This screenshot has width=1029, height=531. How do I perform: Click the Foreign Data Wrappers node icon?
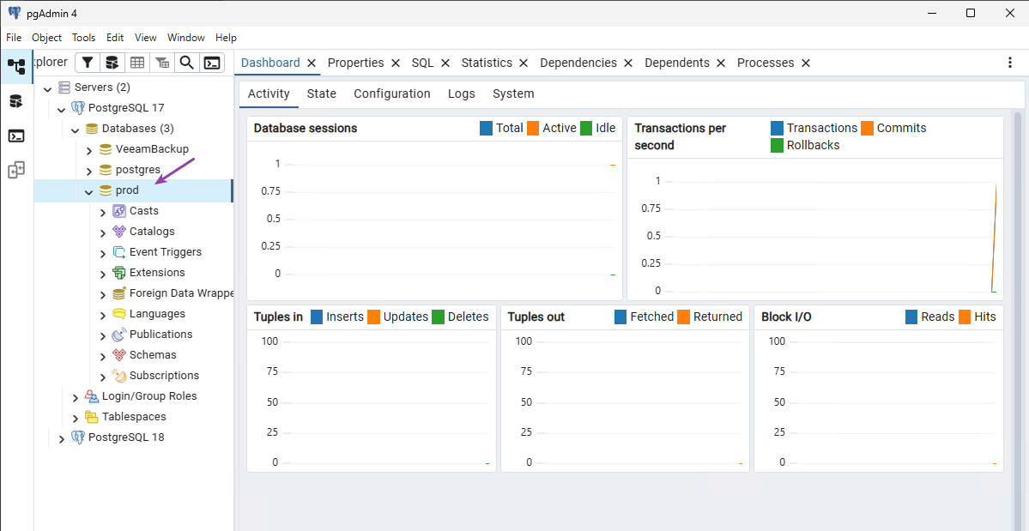(x=118, y=293)
